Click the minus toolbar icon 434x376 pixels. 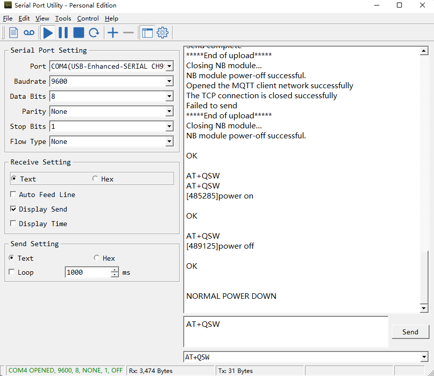pyautogui.click(x=128, y=33)
